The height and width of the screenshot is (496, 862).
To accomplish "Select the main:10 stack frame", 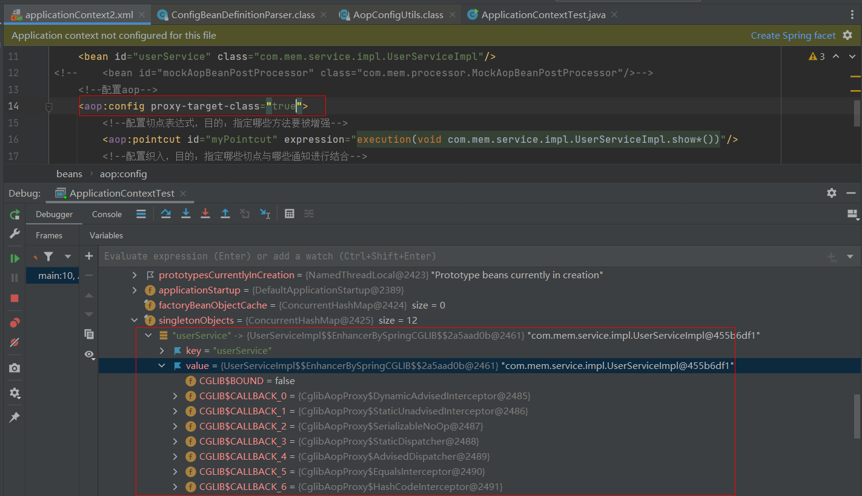I will (53, 275).
